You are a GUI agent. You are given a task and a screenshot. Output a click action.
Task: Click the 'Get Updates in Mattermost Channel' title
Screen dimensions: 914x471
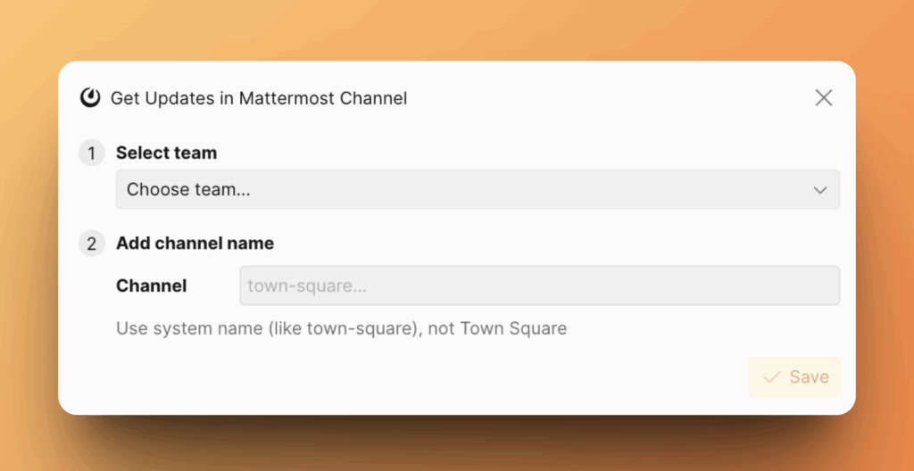259,98
